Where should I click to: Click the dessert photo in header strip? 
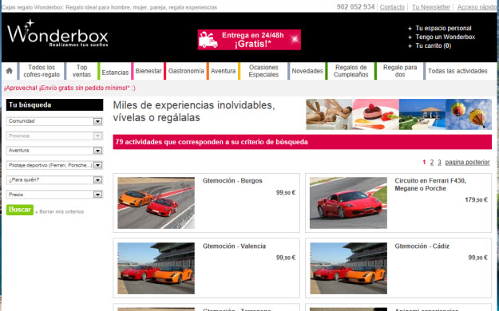(x=375, y=115)
